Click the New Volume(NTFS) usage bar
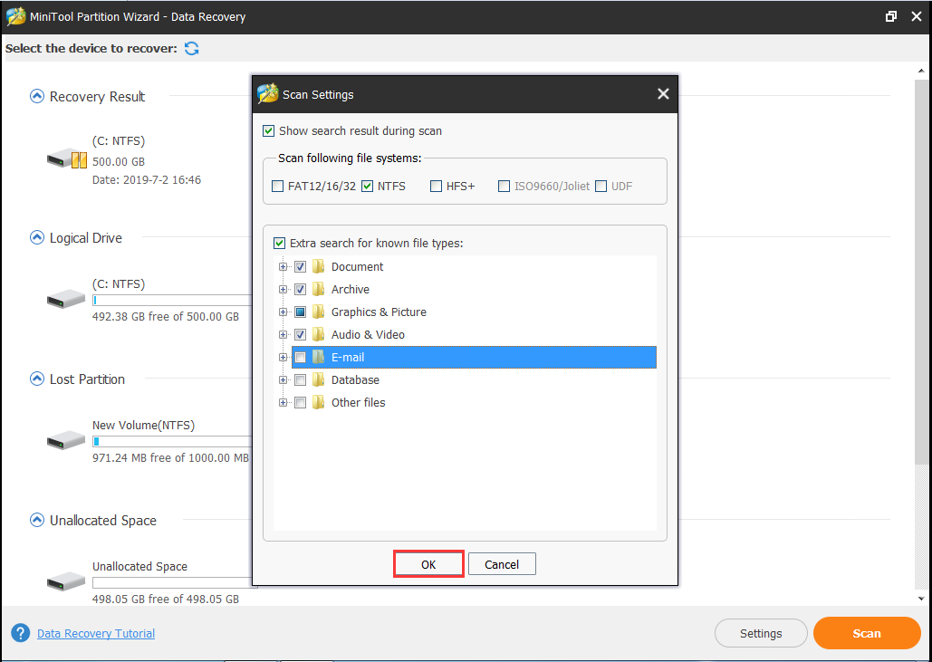Viewport: 932px width, 662px height. pos(172,442)
